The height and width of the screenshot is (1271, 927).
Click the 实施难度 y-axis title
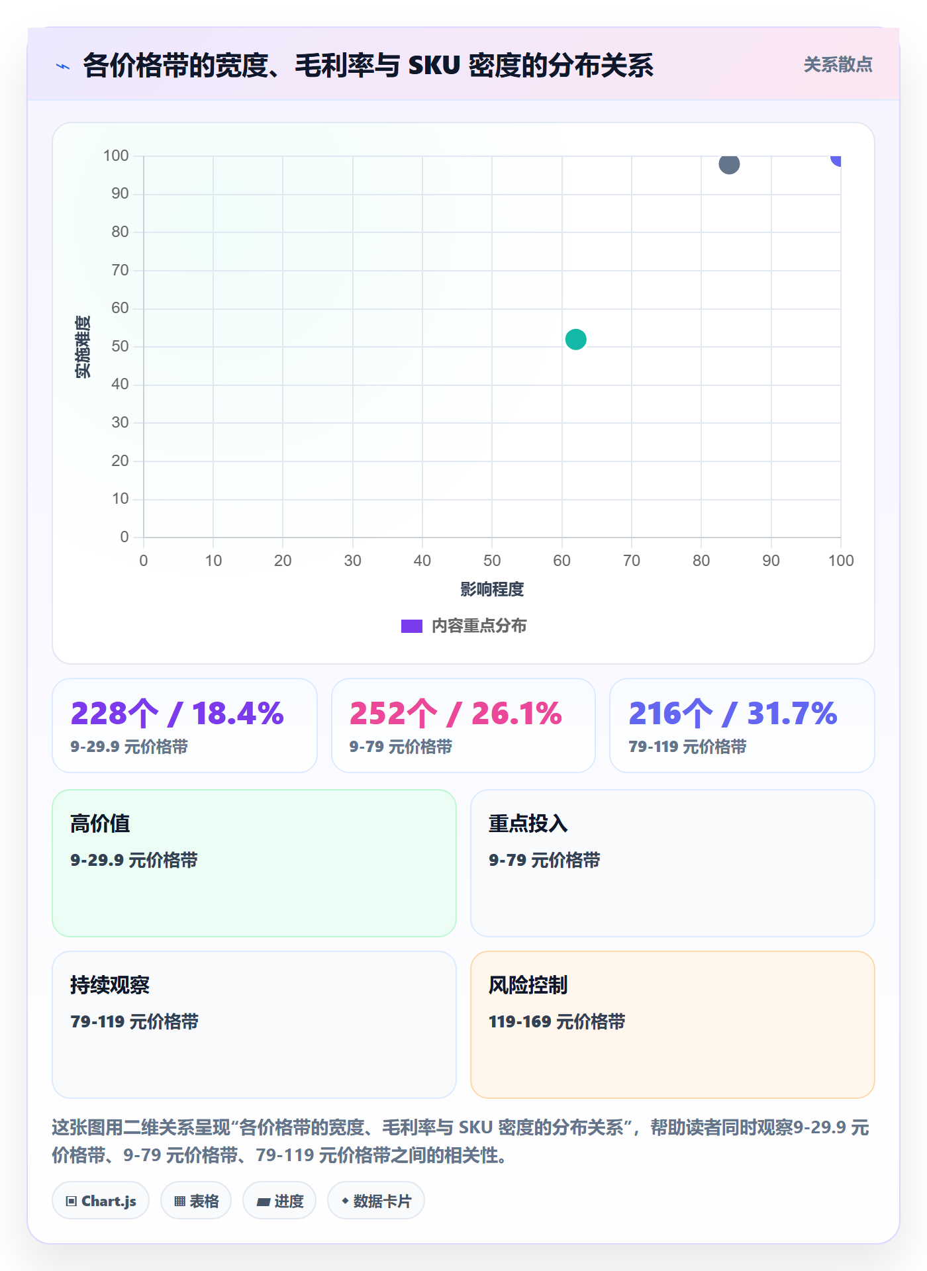83,347
